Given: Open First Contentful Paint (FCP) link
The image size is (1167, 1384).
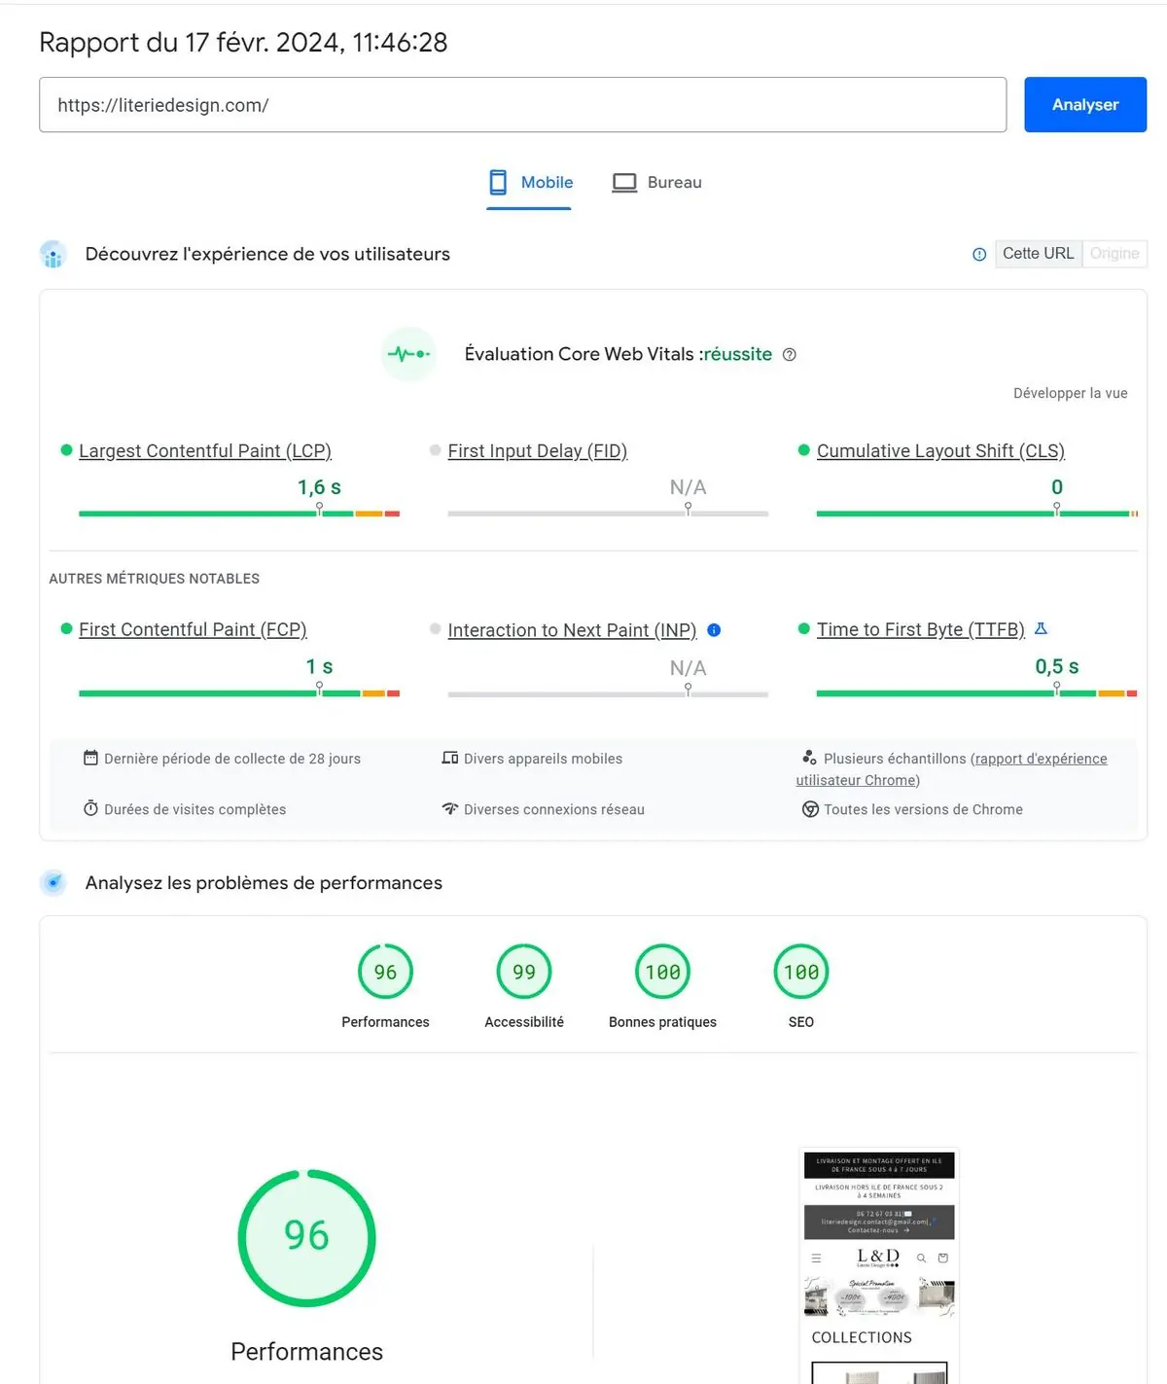Looking at the screenshot, I should [193, 629].
